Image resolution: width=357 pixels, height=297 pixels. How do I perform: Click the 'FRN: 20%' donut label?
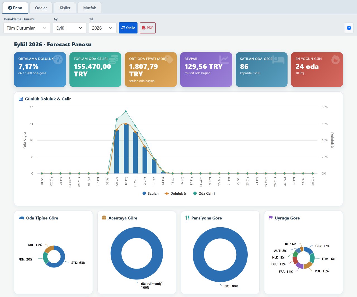(25, 259)
